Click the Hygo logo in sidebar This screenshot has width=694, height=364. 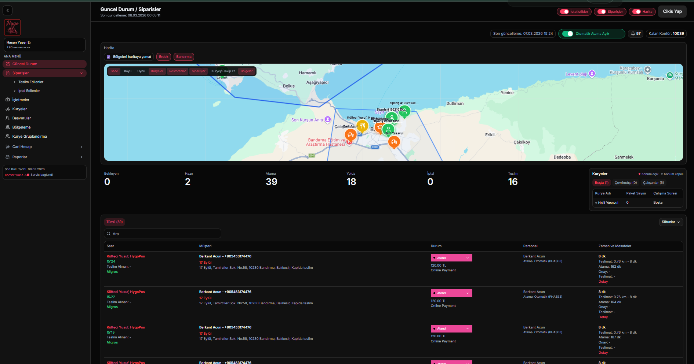click(12, 27)
